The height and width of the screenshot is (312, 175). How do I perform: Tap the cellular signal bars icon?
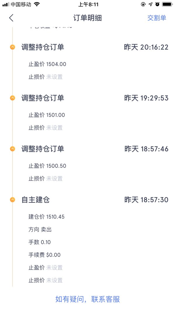click(x=6, y=4)
